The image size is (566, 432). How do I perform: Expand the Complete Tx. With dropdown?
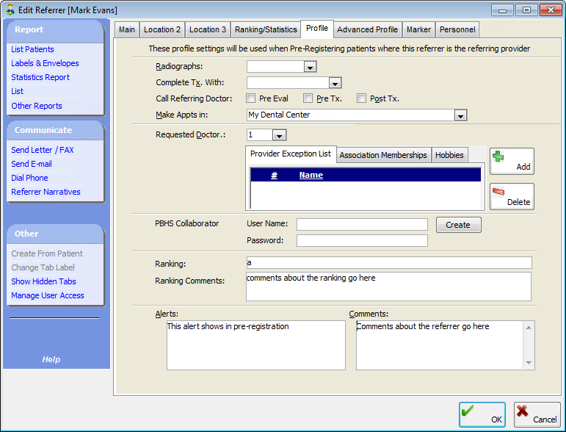click(335, 83)
